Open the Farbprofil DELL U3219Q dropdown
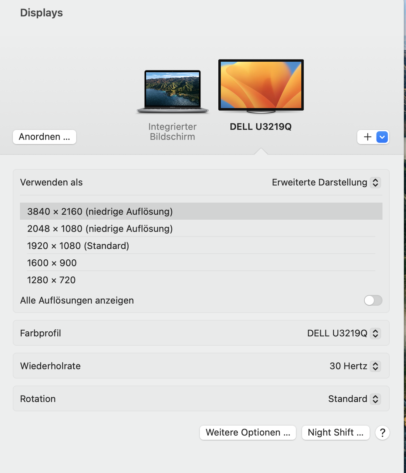This screenshot has height=473, width=406. coord(344,333)
